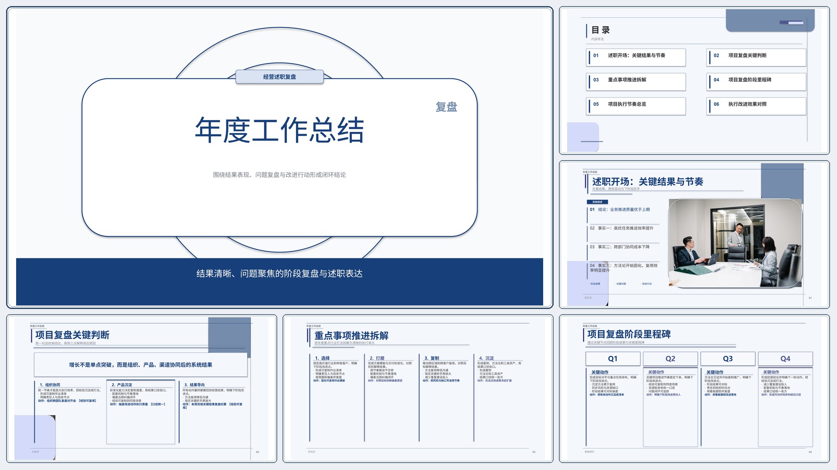Image resolution: width=837 pixels, height=470 pixels.
Task: Click the blue banner 结果清晰、问题聚焦的阶段复盘与述职表达
Action: (279, 282)
